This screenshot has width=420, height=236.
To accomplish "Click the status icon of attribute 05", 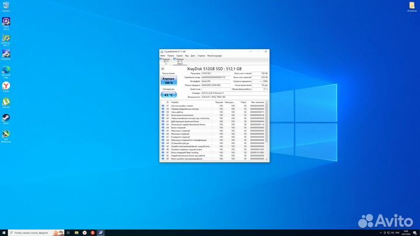I will [x=163, y=109].
